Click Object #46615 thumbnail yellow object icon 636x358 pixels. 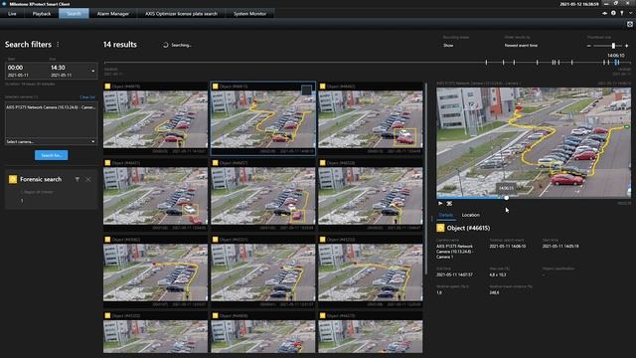pyautogui.click(x=215, y=87)
